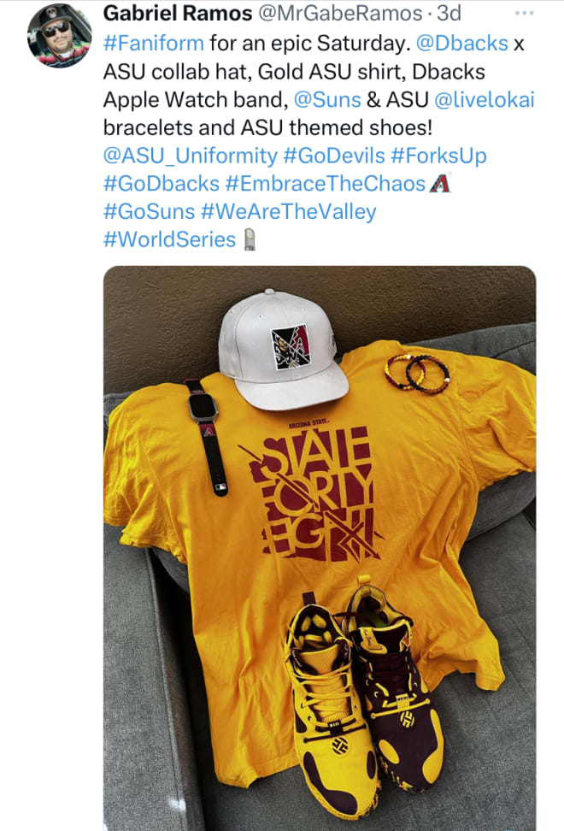564x831 pixels.
Task: Open the #EmbraceTheChaos hashtag
Action: tap(326, 184)
